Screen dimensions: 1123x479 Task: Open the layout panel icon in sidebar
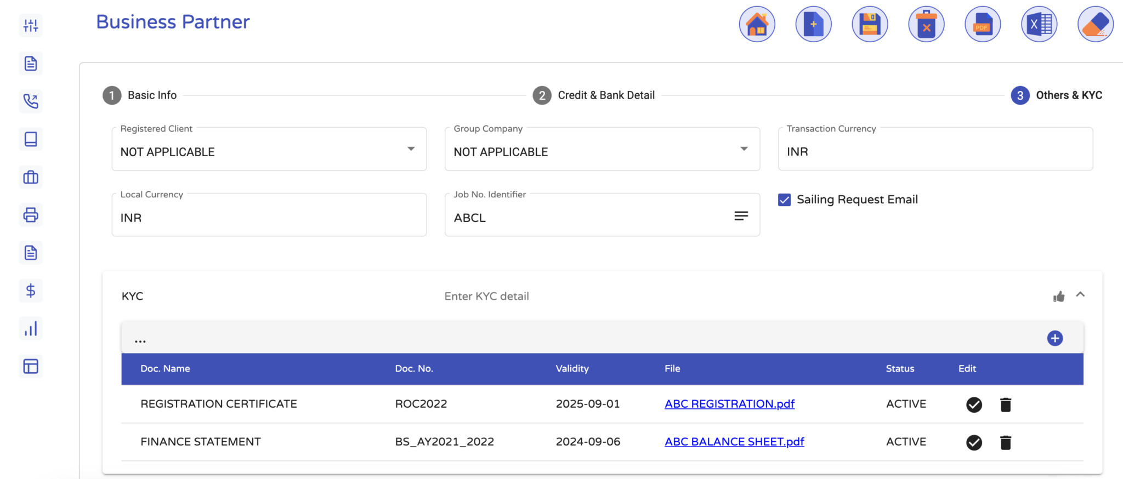coord(31,366)
